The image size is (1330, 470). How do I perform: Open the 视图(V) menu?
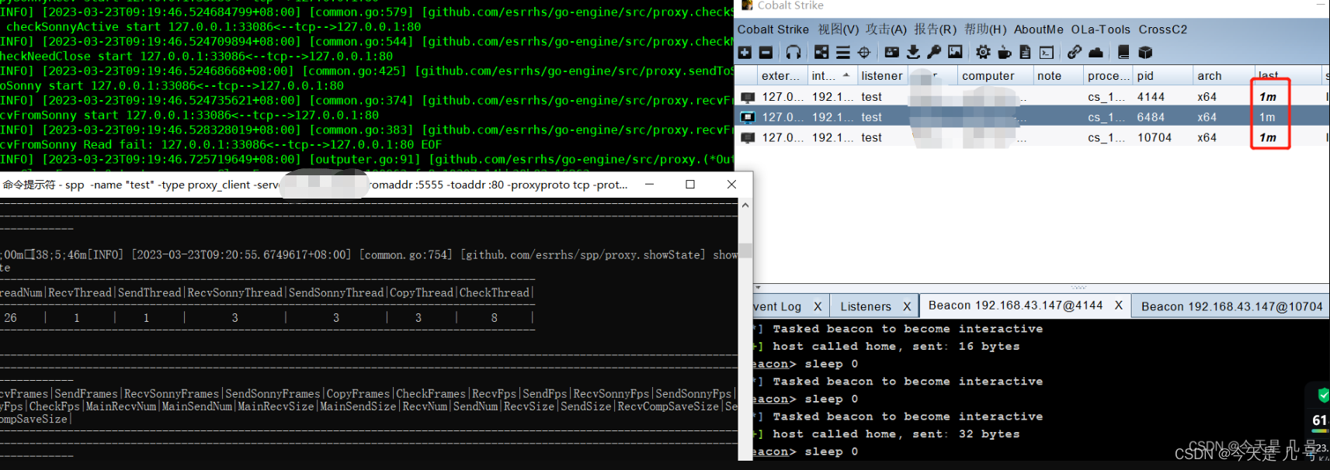coord(838,29)
